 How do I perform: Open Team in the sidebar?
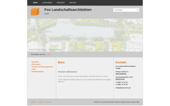coord(34,69)
